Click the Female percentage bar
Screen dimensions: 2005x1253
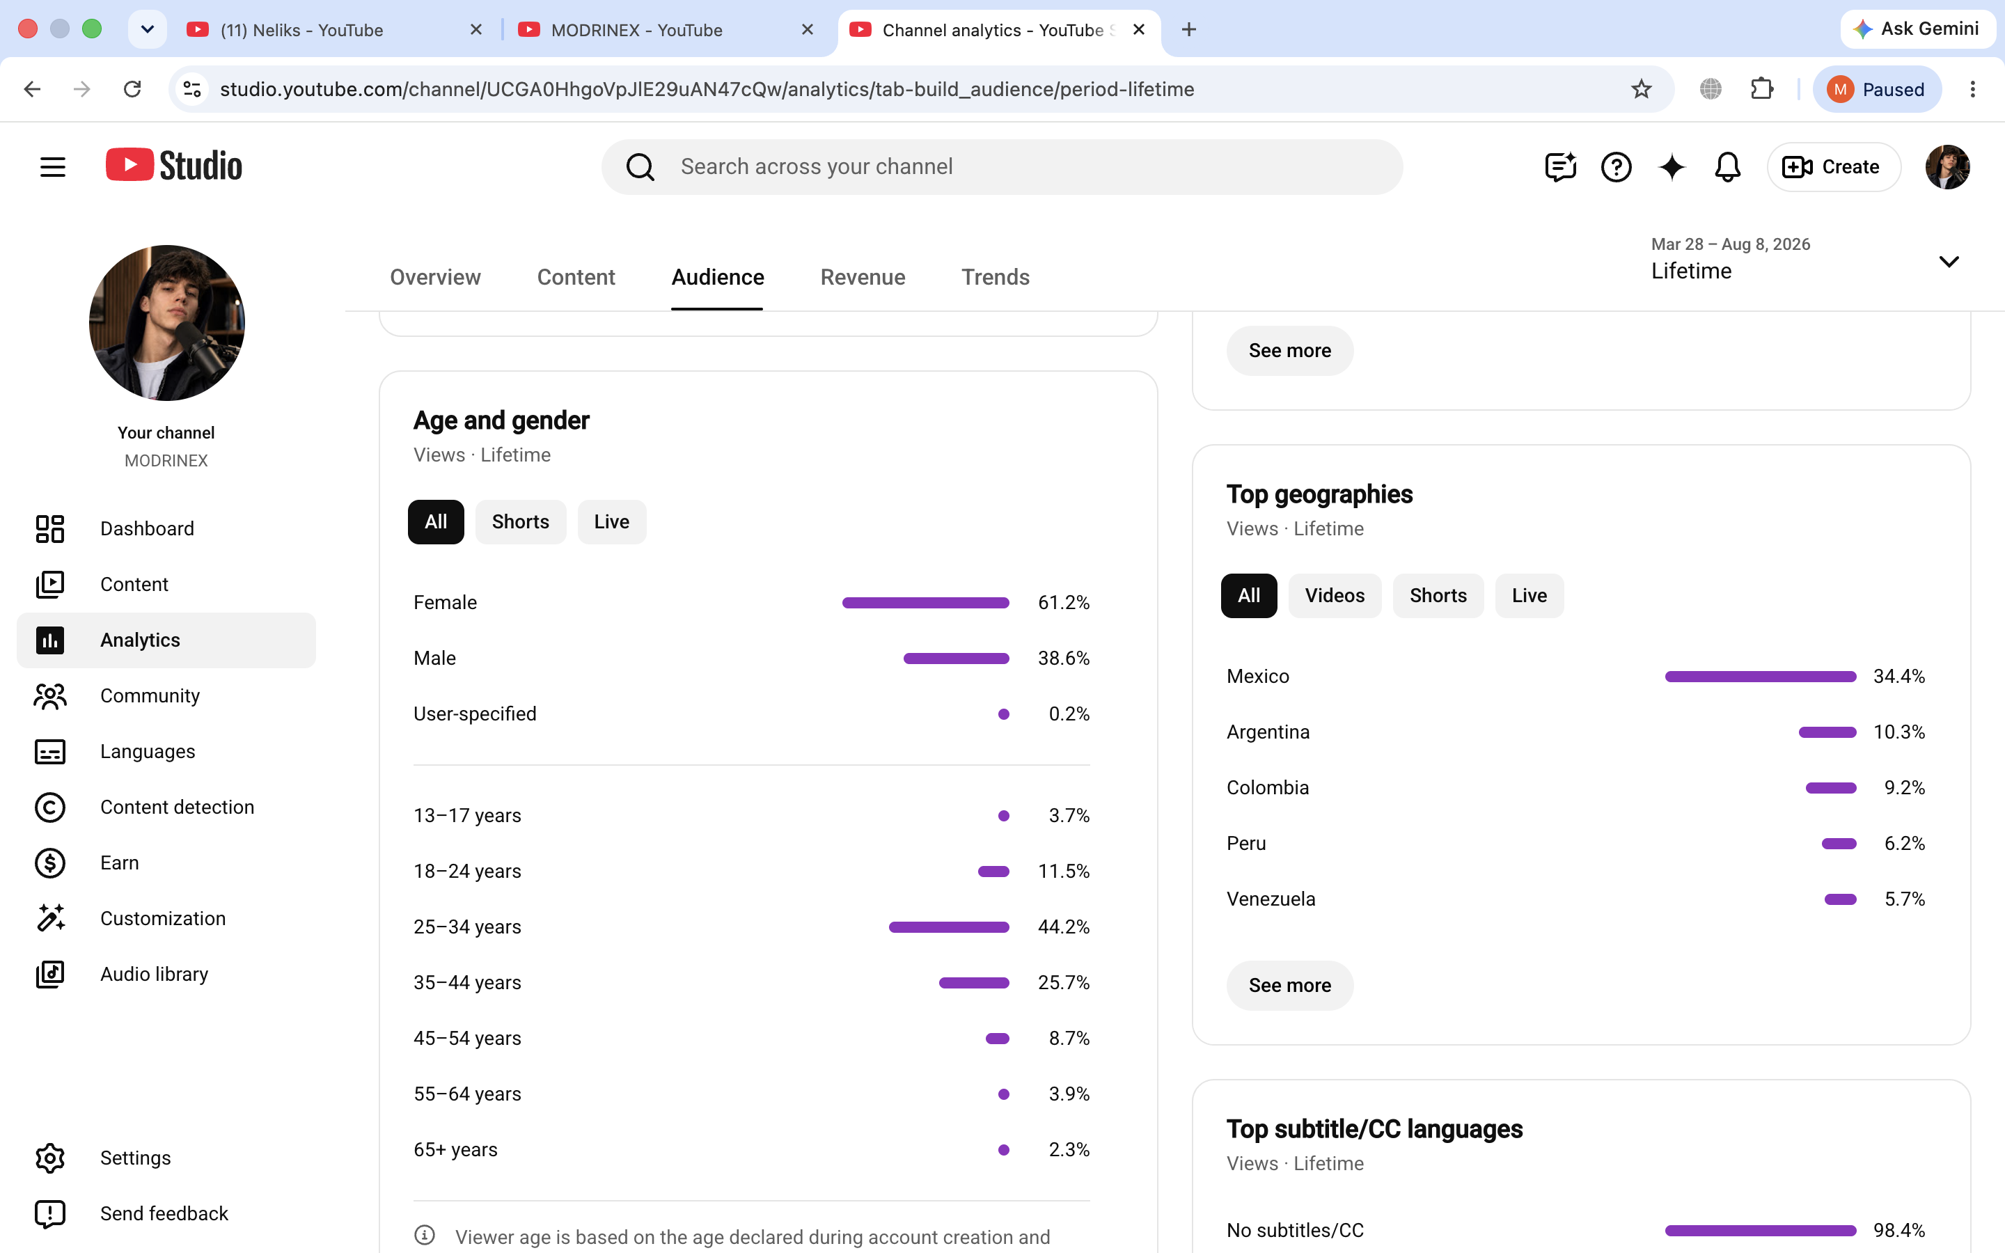[925, 602]
